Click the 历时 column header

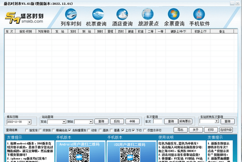coord(121,31)
